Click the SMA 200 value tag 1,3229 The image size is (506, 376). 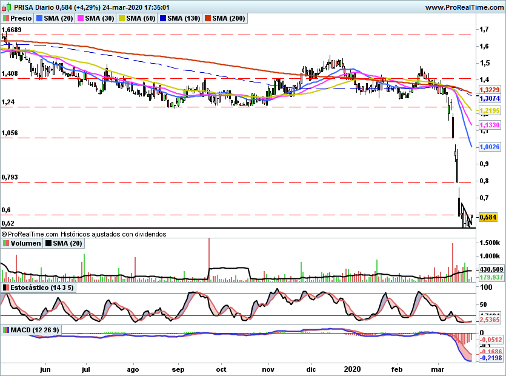click(488, 89)
